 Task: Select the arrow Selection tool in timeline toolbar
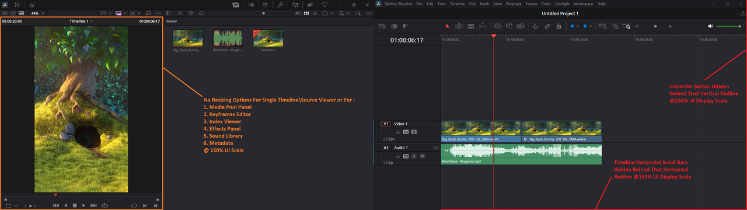pyautogui.click(x=447, y=26)
